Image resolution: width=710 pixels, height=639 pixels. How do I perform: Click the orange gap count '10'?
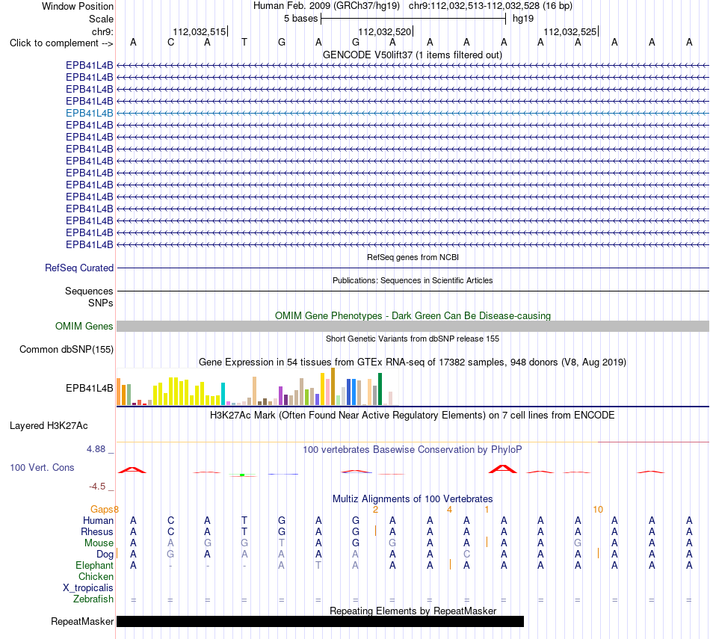598,510
